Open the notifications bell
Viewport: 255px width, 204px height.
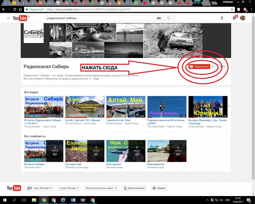(234, 18)
